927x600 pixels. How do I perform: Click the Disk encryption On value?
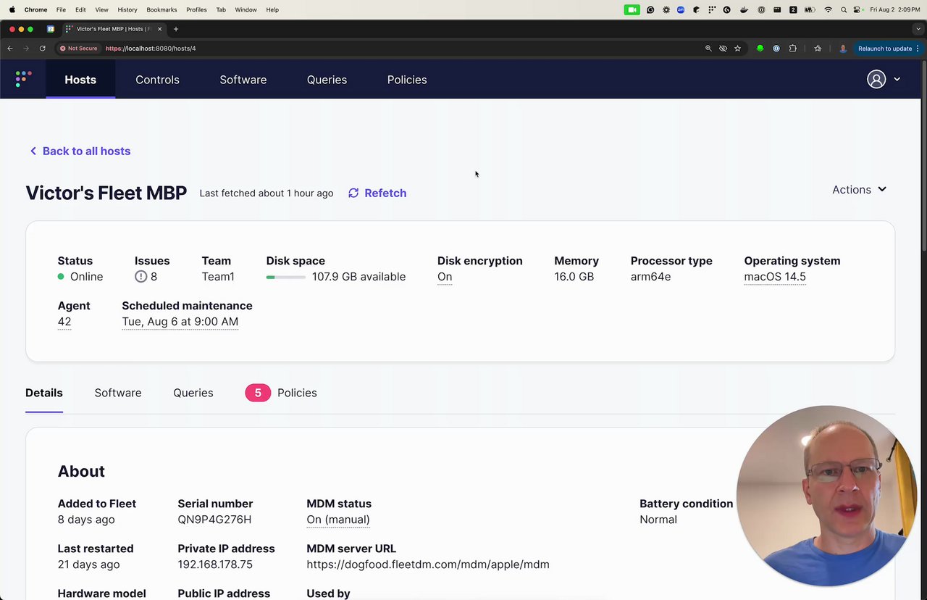[445, 277]
